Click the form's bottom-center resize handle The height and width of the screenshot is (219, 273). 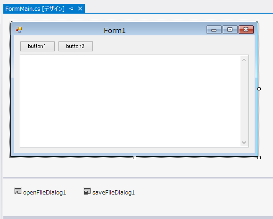pos(134,157)
